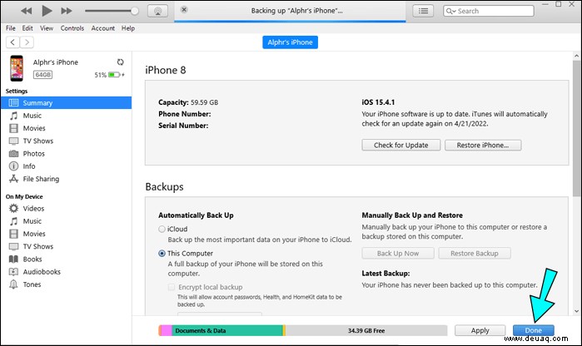Click the Restore Backup button
The width and height of the screenshot is (582, 346).
475,254
